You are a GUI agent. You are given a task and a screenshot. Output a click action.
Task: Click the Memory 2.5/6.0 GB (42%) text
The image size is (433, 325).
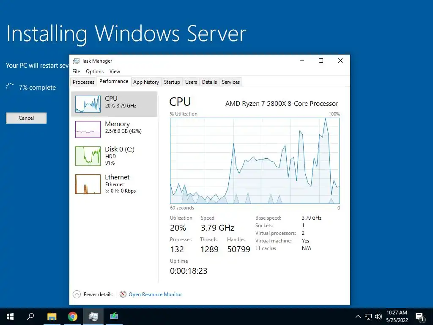[123, 131]
